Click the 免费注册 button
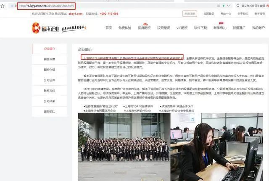The height and width of the screenshot is (181, 269). click(x=190, y=14)
